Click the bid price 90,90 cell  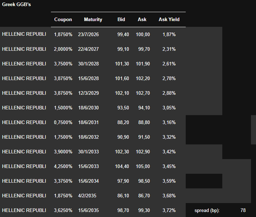(123, 137)
